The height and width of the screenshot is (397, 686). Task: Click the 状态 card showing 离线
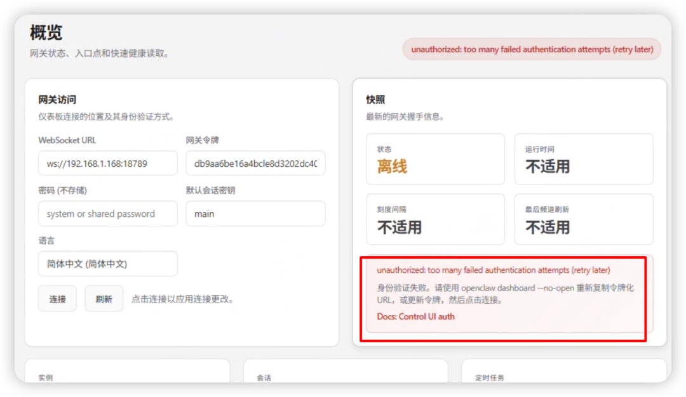pos(435,159)
